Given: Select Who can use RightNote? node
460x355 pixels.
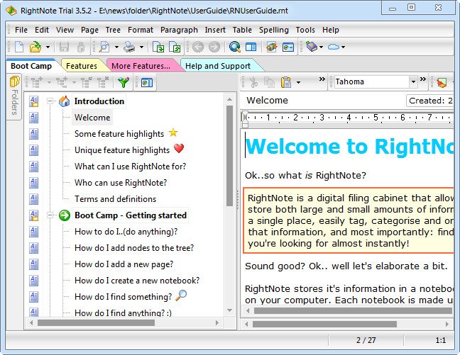Looking at the screenshot, I should click(121, 183).
